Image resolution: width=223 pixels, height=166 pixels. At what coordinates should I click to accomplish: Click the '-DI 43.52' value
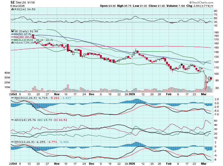click(60, 120)
